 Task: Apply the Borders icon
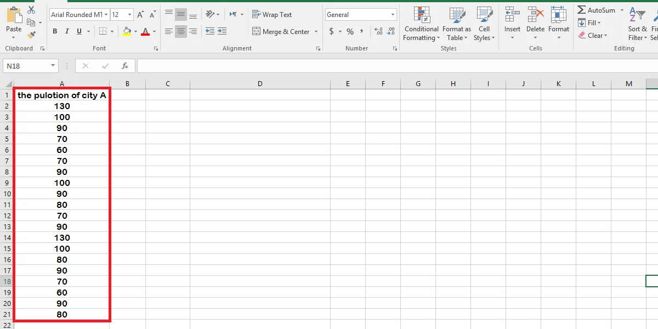104,32
